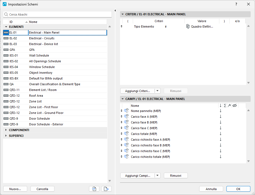This screenshot has height=195, width=255.
Task: Open the Aggiungi Criteri dropdown arrow
Action: click(157, 91)
